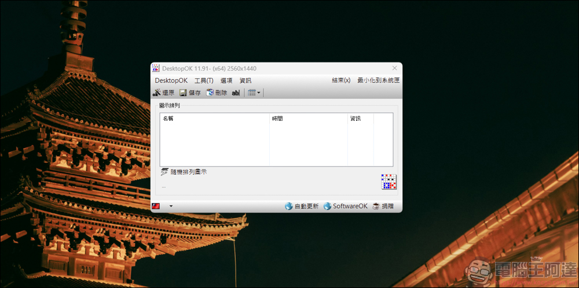Open the 工具(T) menu
The image size is (579, 288).
tap(204, 80)
